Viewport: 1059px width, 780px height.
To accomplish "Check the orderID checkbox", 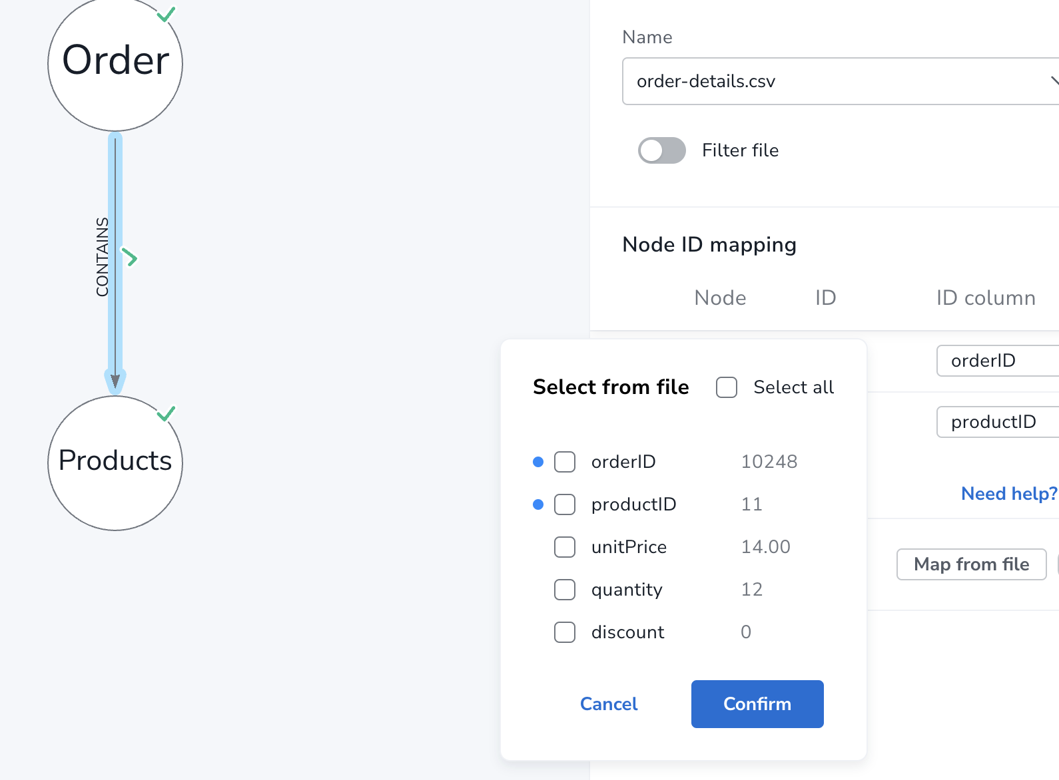I will point(565,462).
